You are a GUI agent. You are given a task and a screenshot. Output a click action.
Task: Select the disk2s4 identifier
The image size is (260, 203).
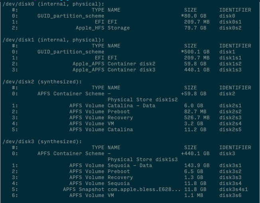pyautogui.click(x=230, y=124)
